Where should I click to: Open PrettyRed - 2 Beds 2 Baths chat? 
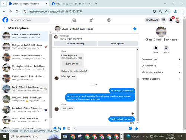25,110
